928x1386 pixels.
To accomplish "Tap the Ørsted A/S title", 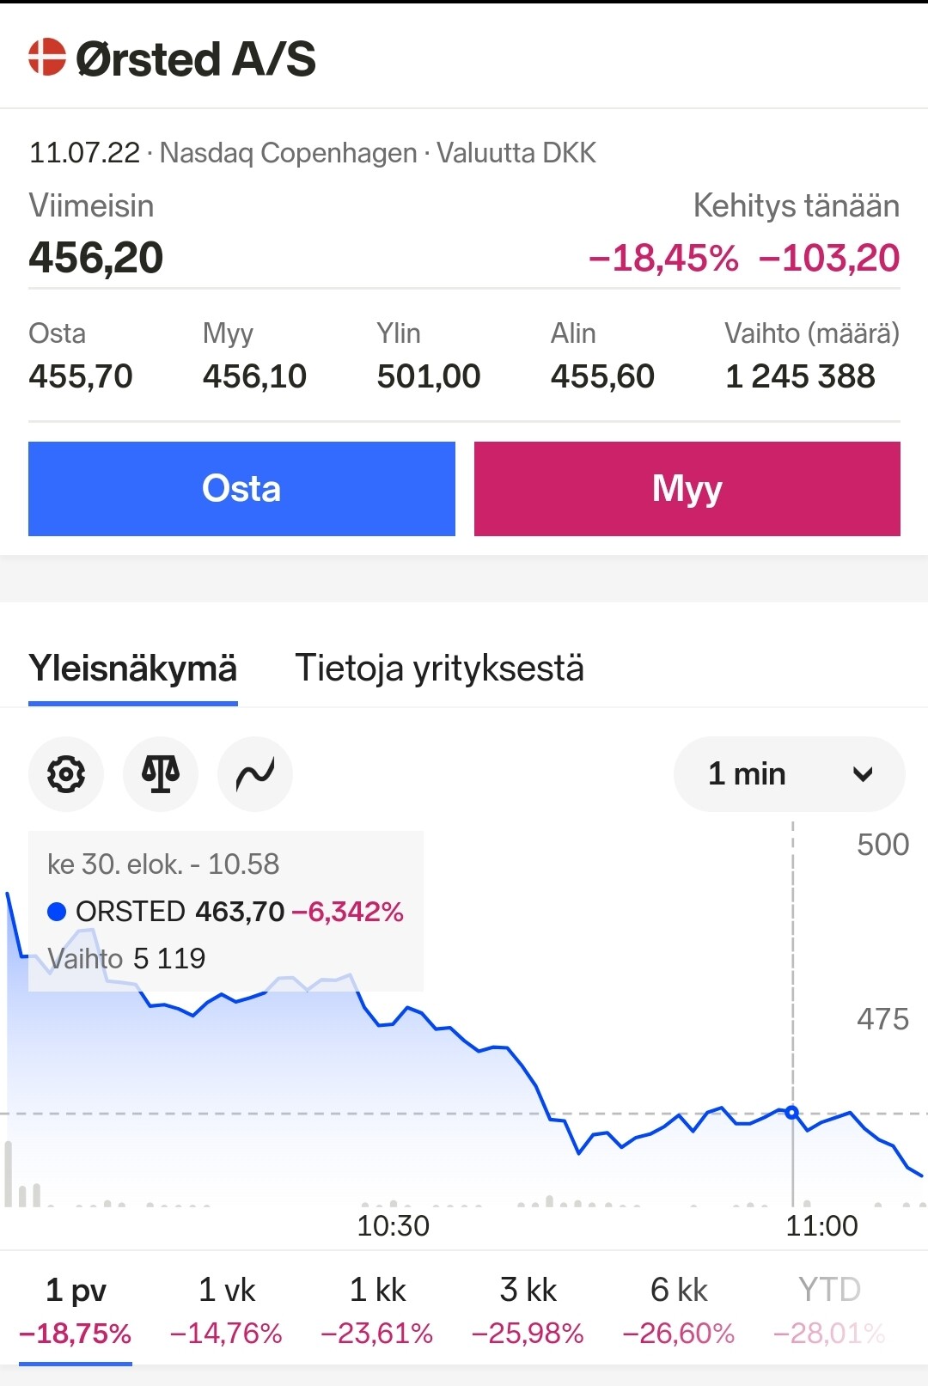I will click(x=196, y=59).
